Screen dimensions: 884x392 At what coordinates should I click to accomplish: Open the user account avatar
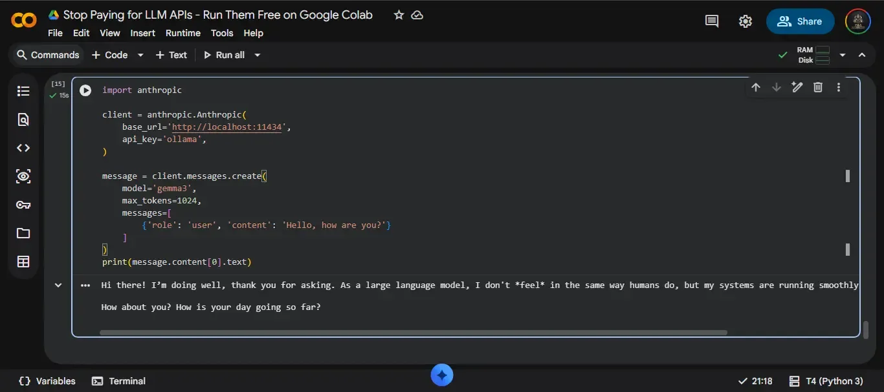(858, 21)
